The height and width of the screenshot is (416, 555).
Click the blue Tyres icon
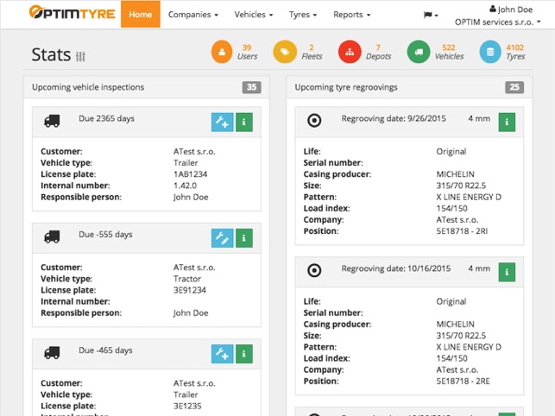tap(490, 52)
